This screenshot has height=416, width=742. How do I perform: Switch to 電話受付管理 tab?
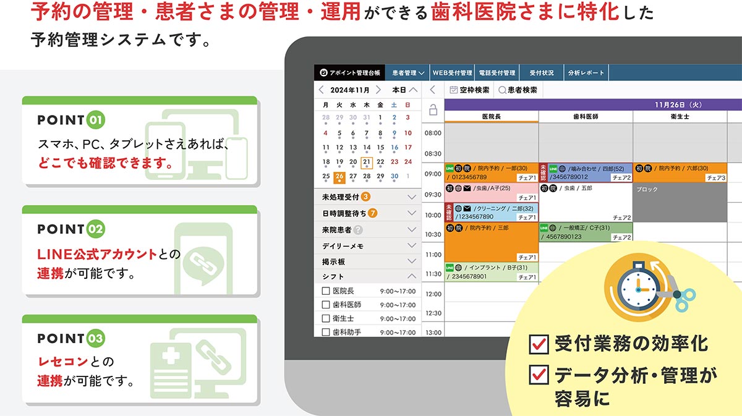(x=497, y=73)
